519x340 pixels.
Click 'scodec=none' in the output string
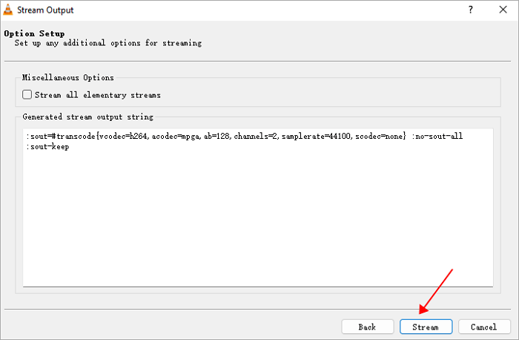pyautogui.click(x=380, y=137)
